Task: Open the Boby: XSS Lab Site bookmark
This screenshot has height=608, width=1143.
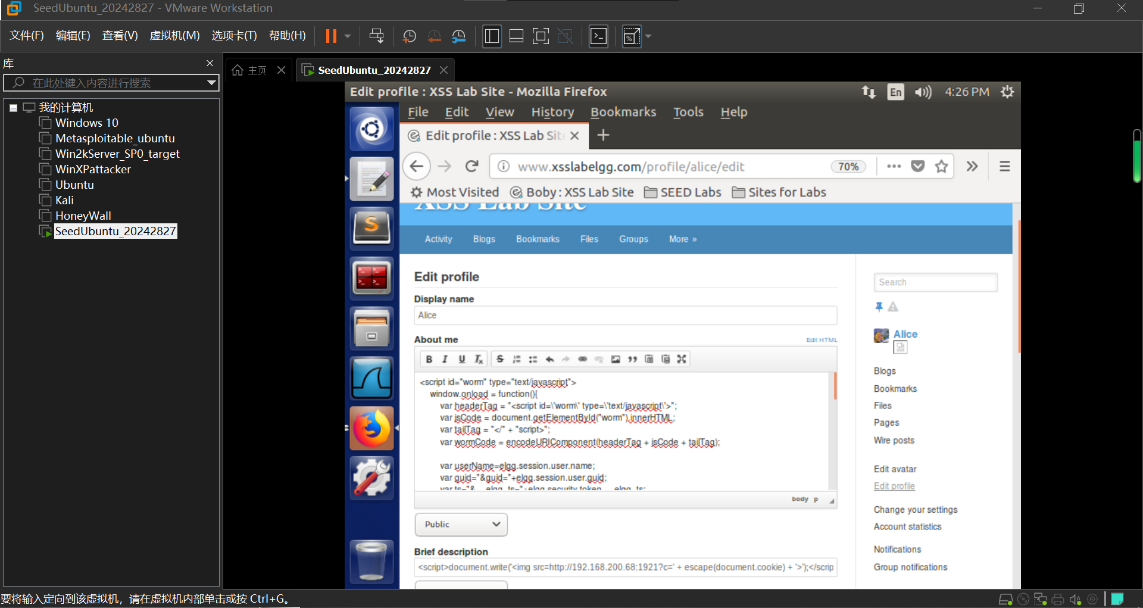Action: (x=572, y=192)
